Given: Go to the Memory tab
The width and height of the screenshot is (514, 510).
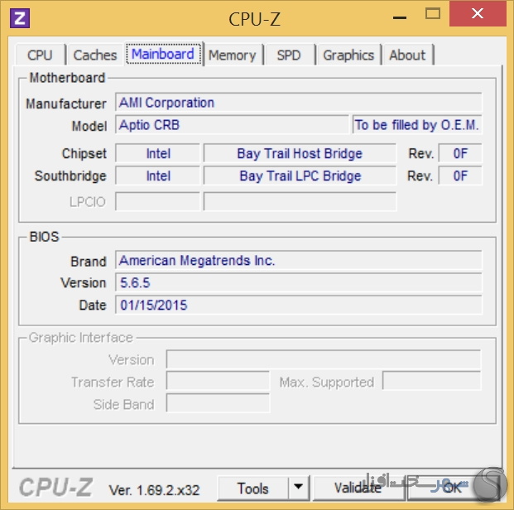Looking at the screenshot, I should [233, 55].
